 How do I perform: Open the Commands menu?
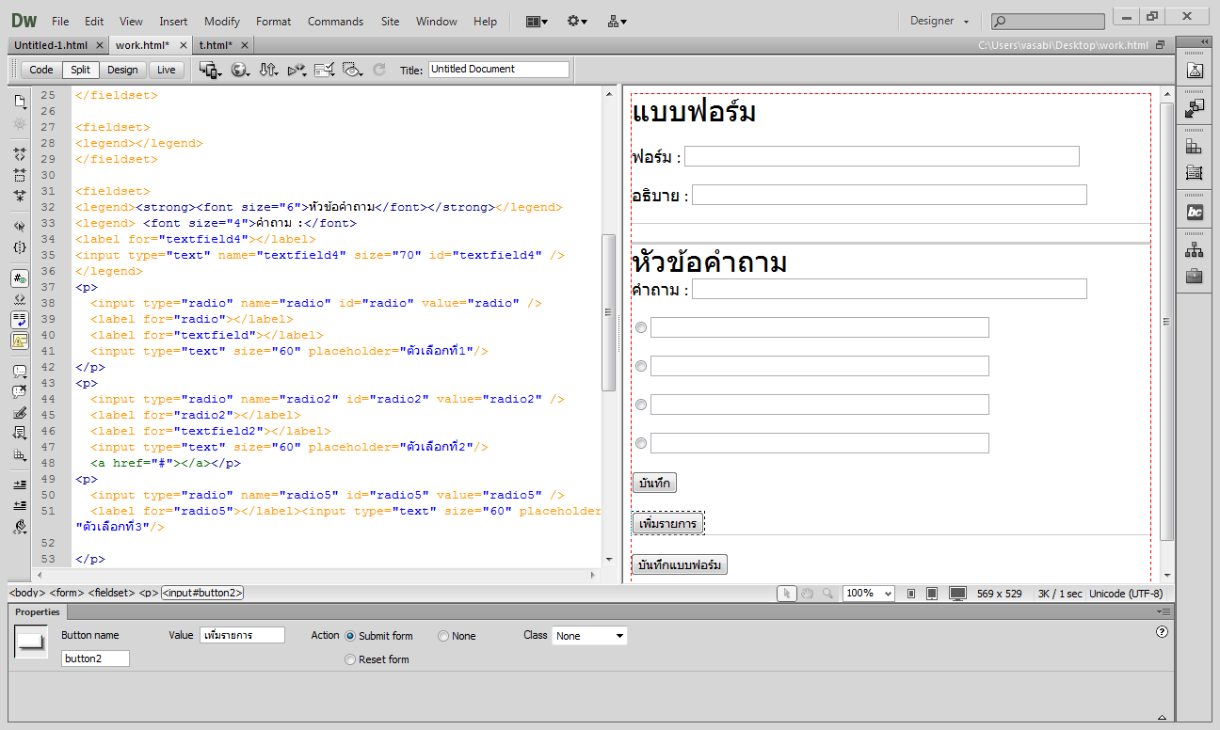(x=335, y=21)
